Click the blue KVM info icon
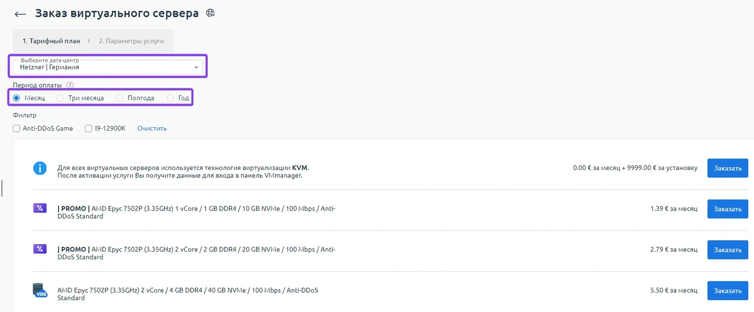Screen dimensions: 754x312 pos(40,169)
